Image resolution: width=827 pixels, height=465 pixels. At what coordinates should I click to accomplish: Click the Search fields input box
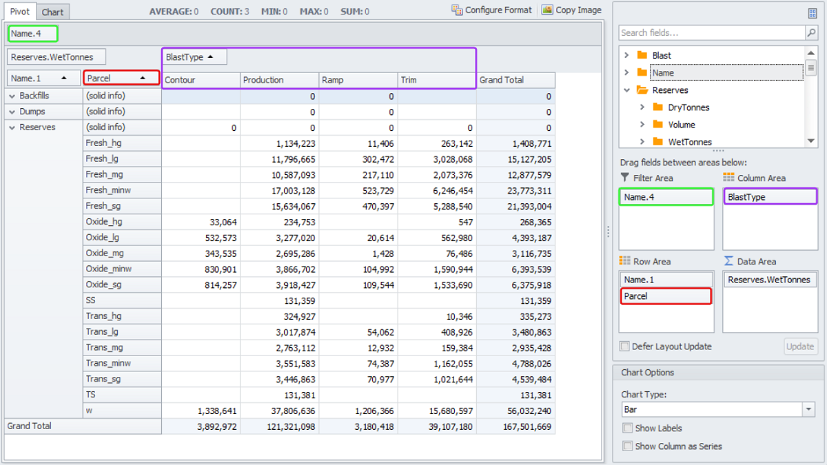click(x=711, y=32)
